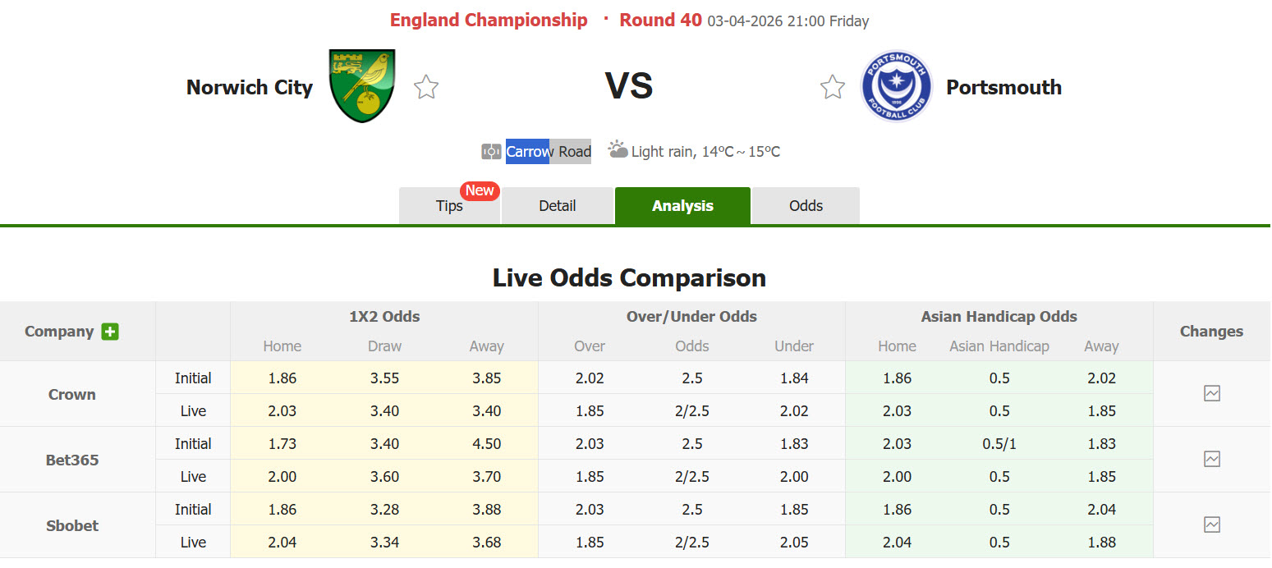
Task: Open the odds changes chart for Bet365
Action: [x=1211, y=459]
